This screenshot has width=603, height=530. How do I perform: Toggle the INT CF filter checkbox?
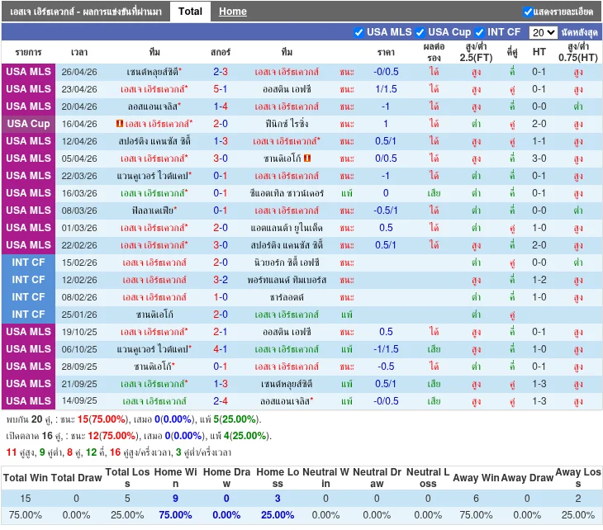tap(479, 32)
